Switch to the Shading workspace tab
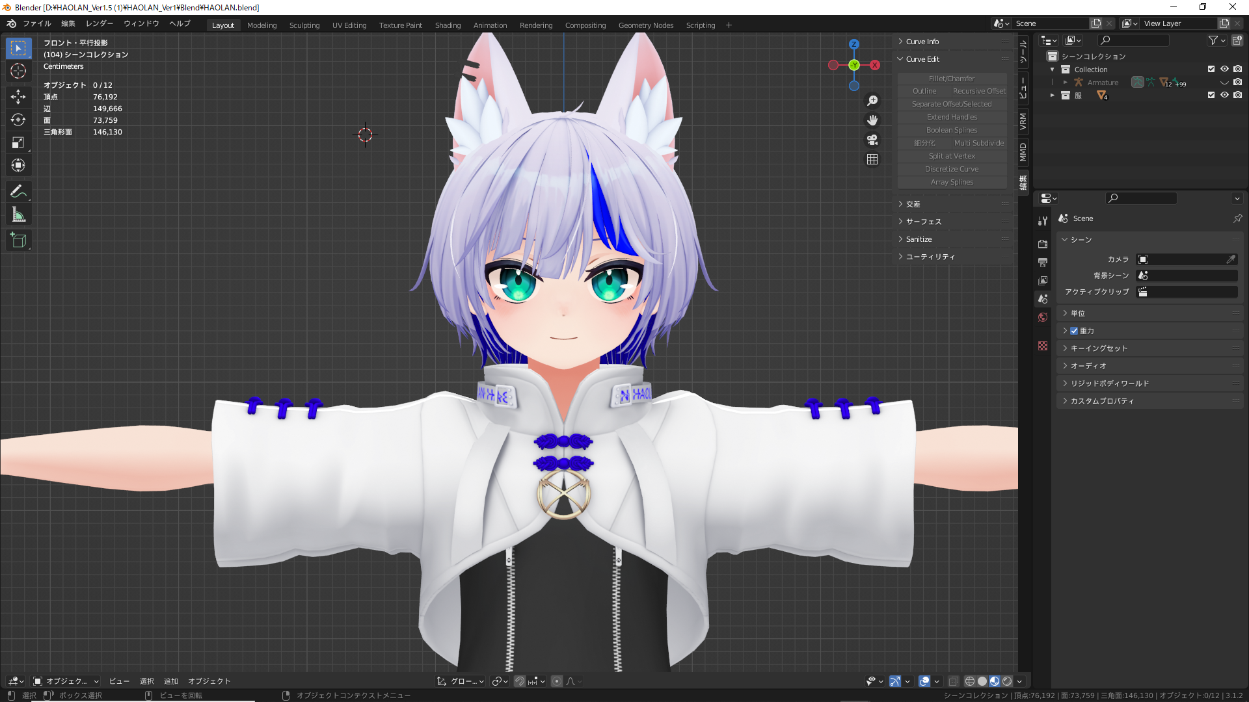 (448, 25)
